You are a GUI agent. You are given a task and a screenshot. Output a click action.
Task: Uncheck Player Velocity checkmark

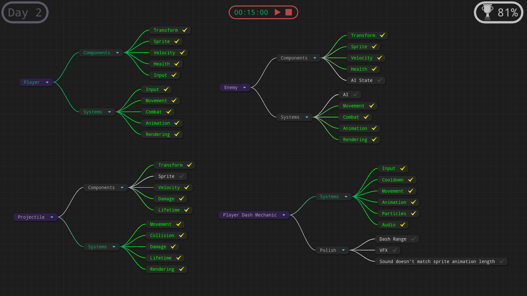182,52
